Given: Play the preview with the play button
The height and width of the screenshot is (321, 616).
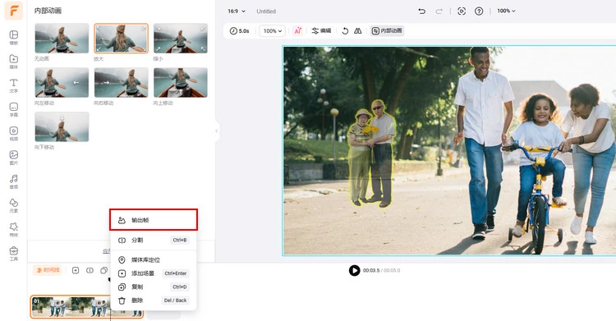Looking at the screenshot, I should tap(354, 270).
